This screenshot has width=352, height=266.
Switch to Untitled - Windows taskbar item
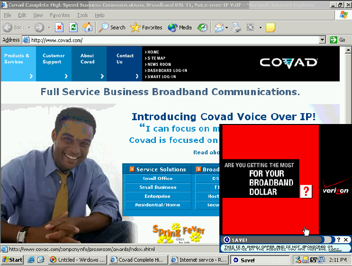point(78,260)
